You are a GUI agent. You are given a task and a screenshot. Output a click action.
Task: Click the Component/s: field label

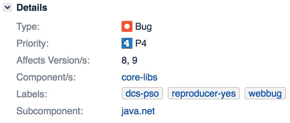point(46,77)
